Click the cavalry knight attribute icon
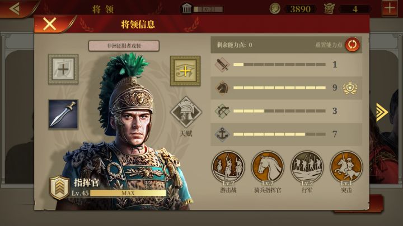The width and height of the screenshot is (403, 226). [x=222, y=88]
